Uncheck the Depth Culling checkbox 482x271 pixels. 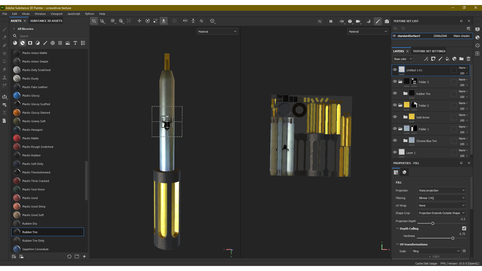(464, 228)
